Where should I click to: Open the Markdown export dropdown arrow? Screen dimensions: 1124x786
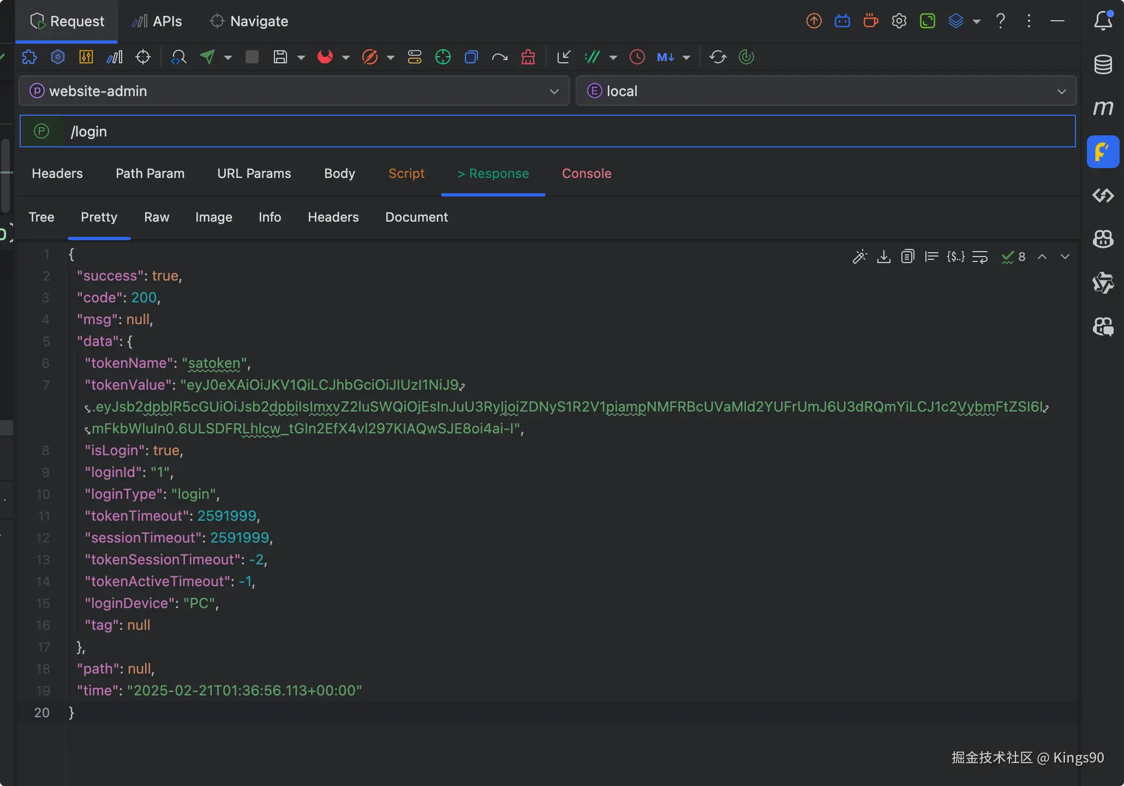[x=686, y=57]
